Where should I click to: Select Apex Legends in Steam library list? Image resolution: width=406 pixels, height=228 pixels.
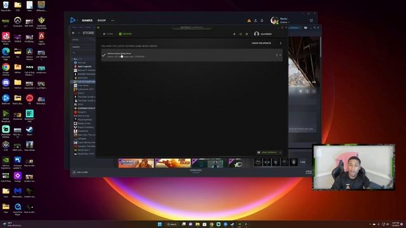84,66
